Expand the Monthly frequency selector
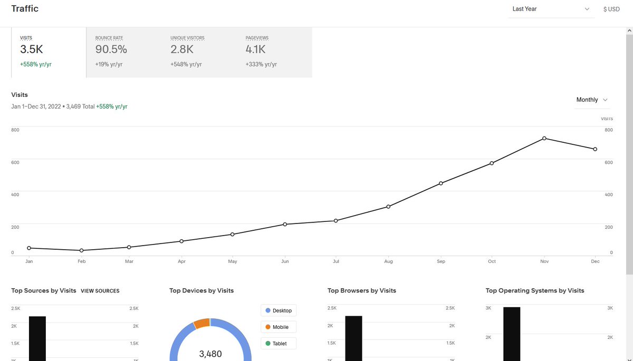This screenshot has width=633, height=361. (591, 100)
